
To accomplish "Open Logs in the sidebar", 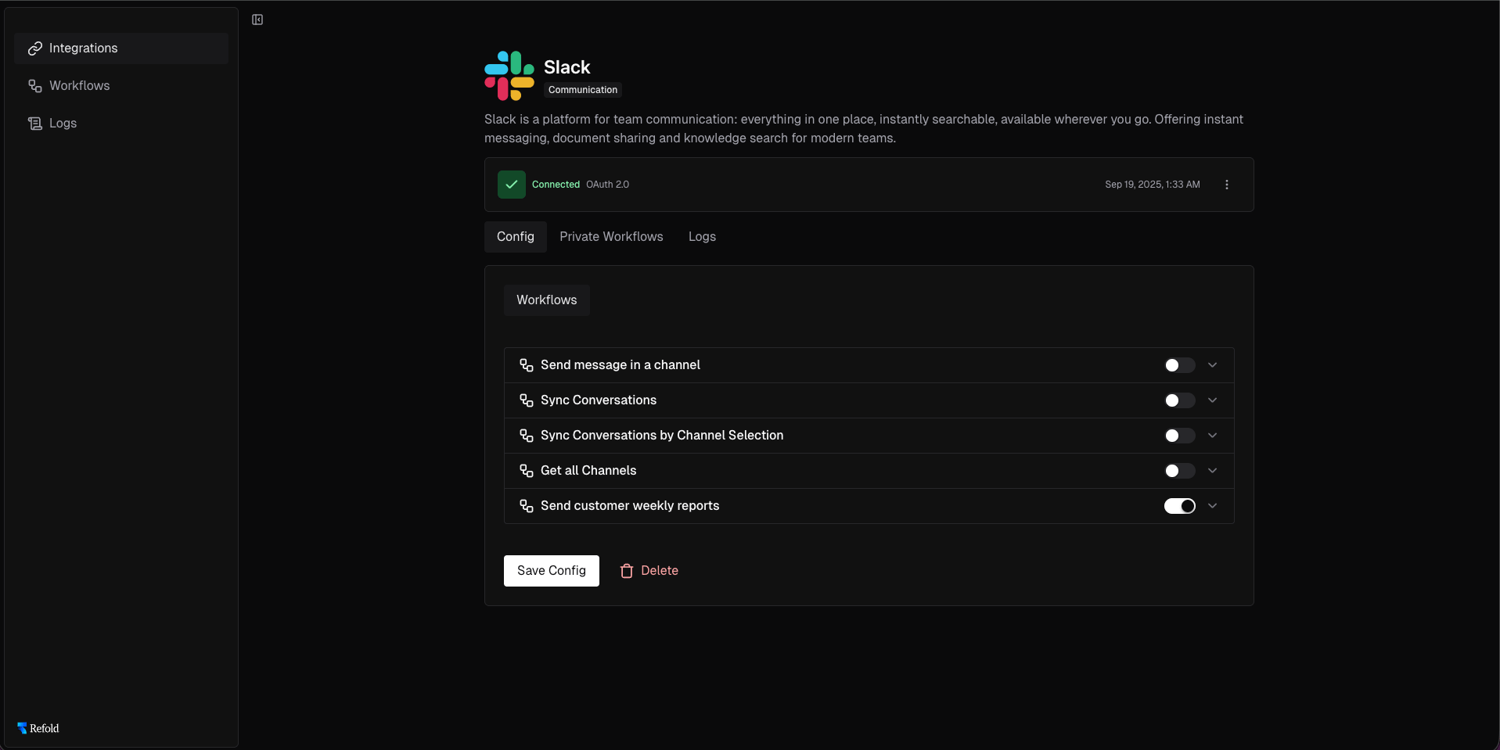I will point(121,124).
